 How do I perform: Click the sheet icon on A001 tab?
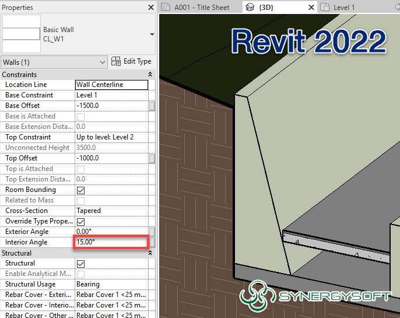click(x=166, y=7)
